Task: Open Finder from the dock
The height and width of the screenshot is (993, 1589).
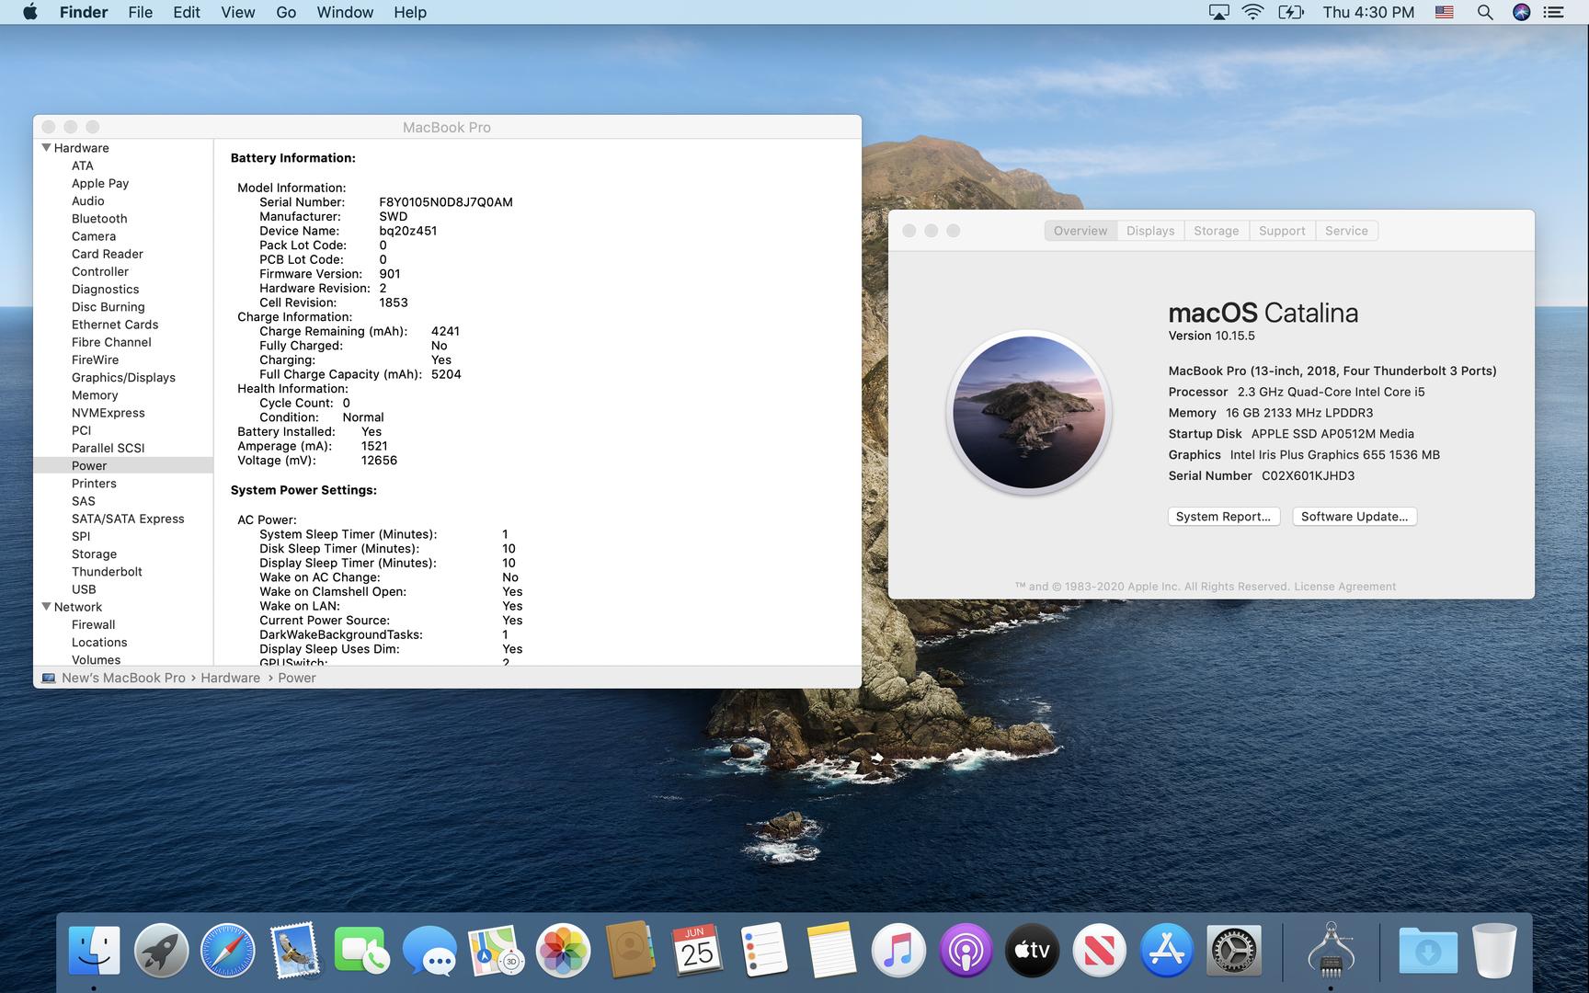Action: 94,950
